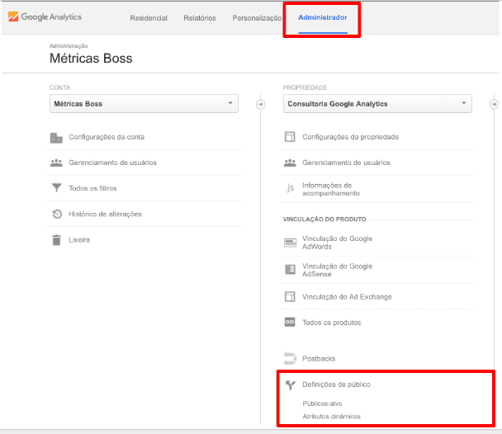The width and height of the screenshot is (502, 434).
Task: Click the link icon for Todos os produtos
Action: click(290, 322)
